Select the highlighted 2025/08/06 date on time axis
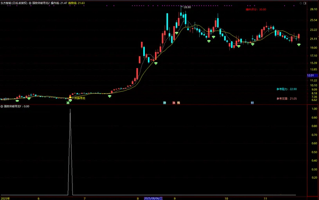Viewport: 319px width, 200px height. (153, 198)
